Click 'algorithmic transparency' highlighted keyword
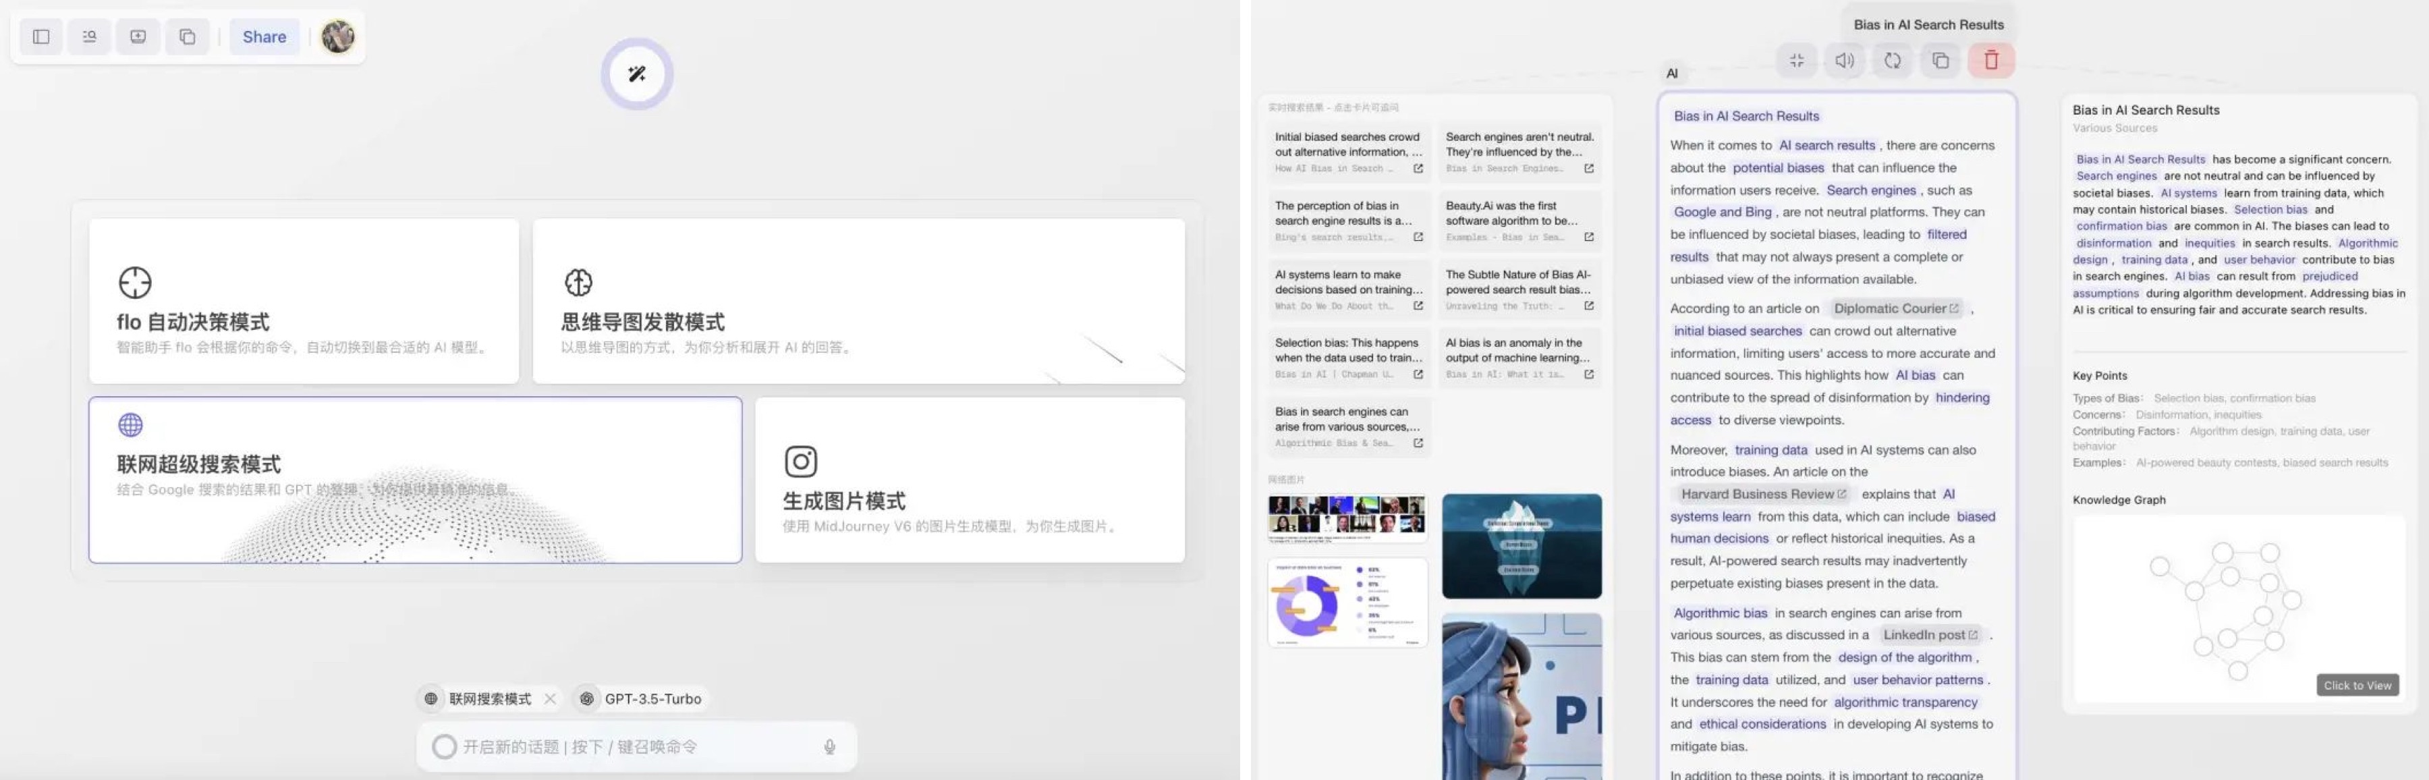The width and height of the screenshot is (2429, 780). click(x=1905, y=702)
